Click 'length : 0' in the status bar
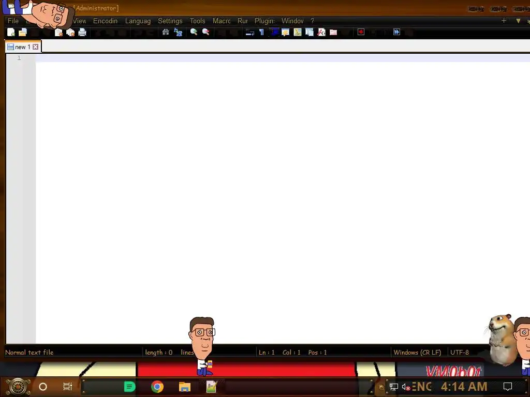 click(x=159, y=353)
